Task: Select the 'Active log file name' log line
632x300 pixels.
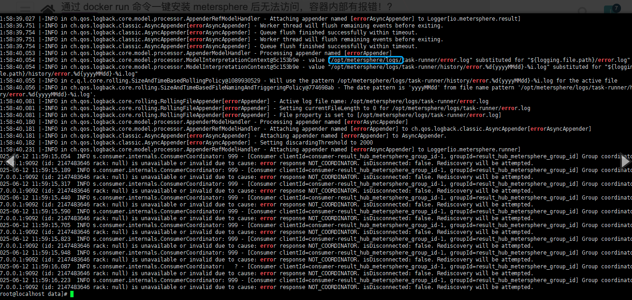Action: tap(244, 101)
